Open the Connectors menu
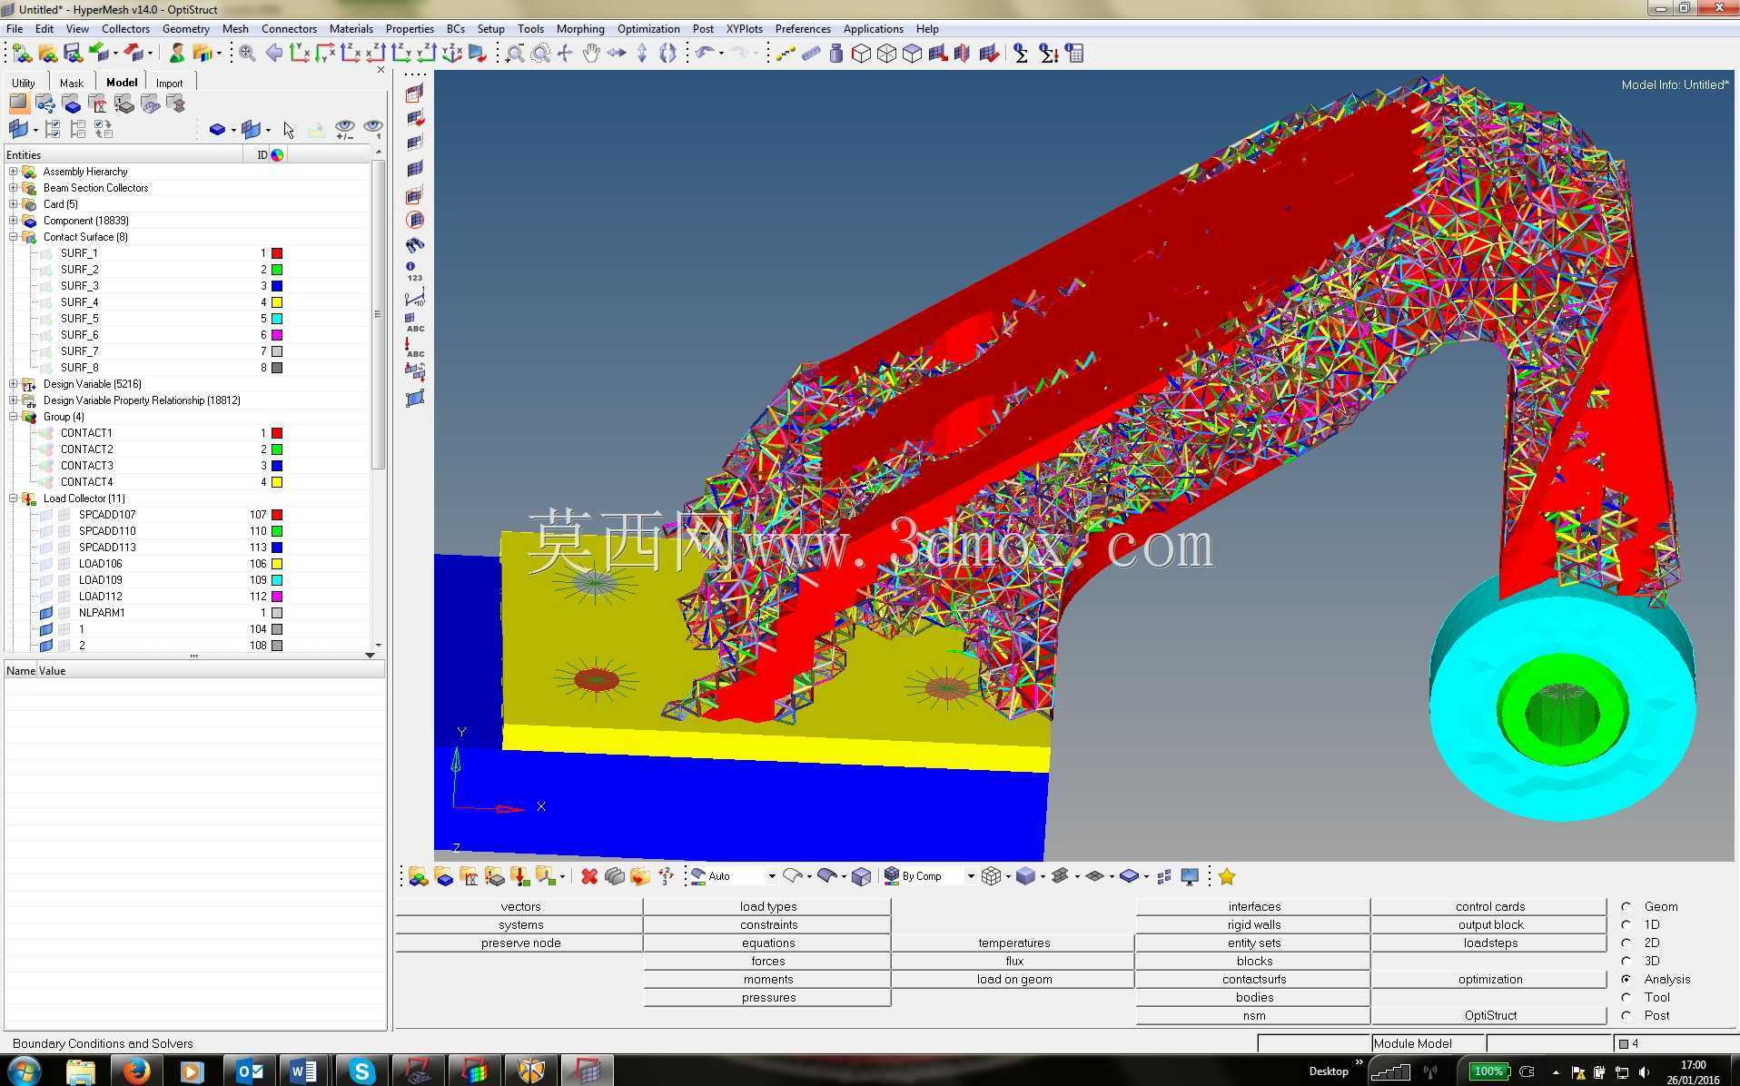Image resolution: width=1740 pixels, height=1086 pixels. point(289,29)
